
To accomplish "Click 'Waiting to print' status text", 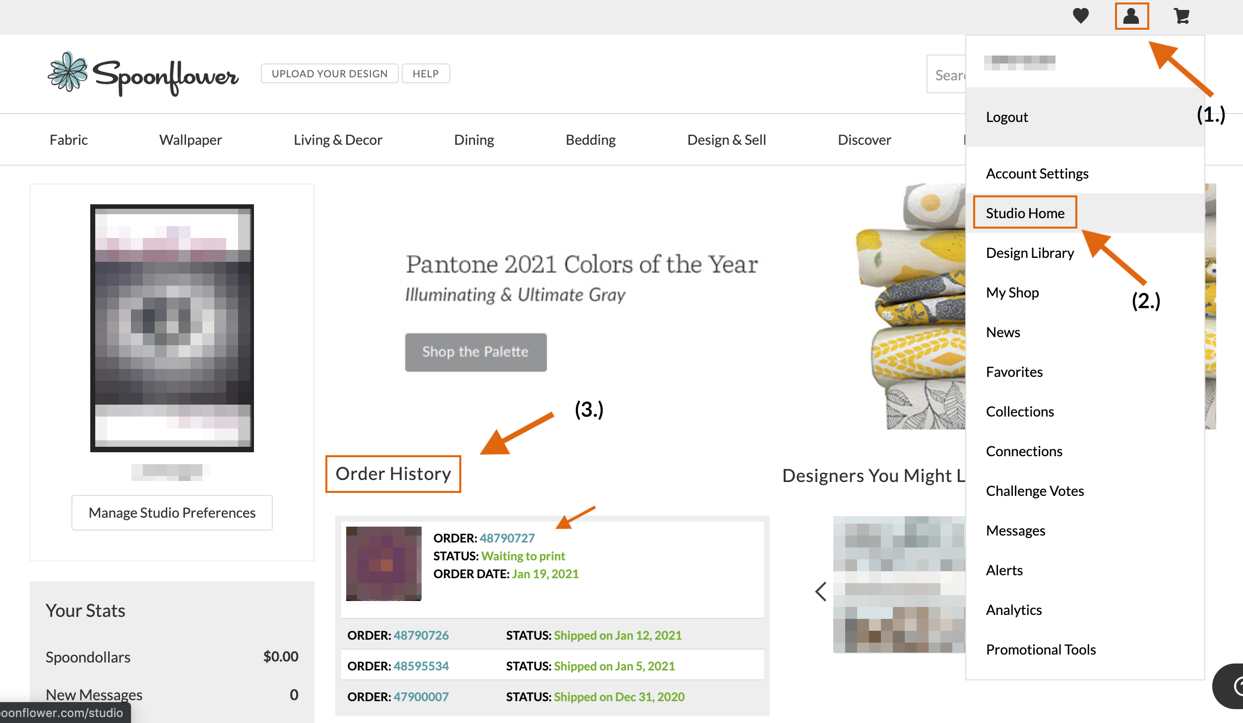I will (523, 556).
